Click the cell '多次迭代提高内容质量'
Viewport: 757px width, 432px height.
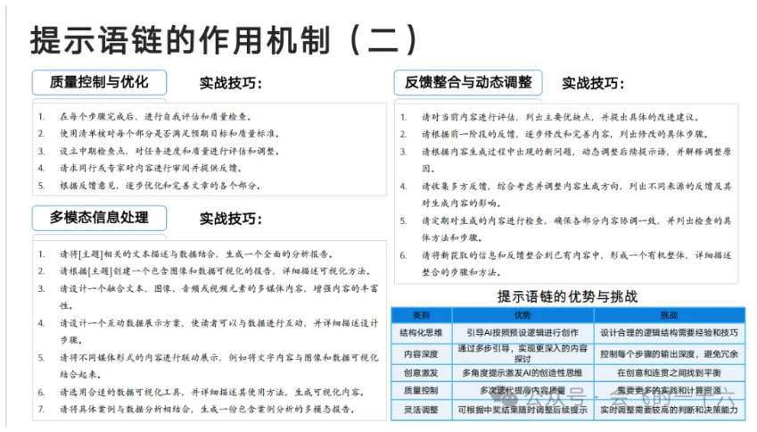tap(522, 390)
